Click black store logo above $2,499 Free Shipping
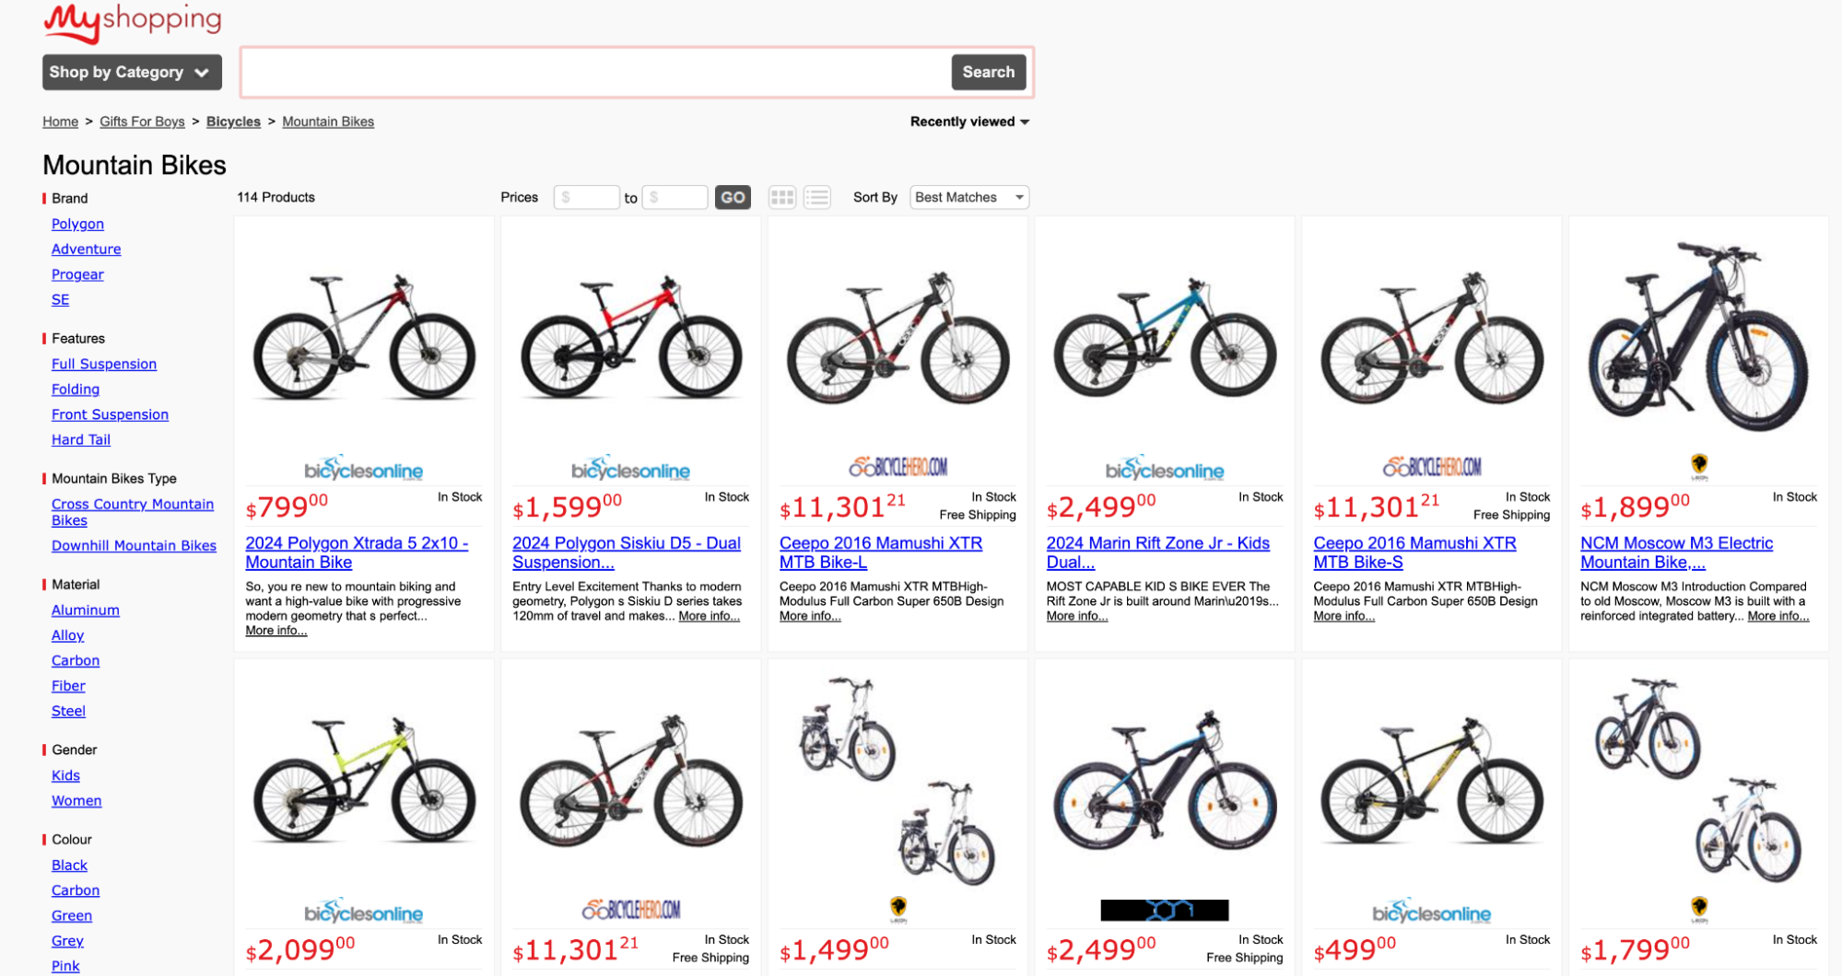Image resolution: width=1842 pixels, height=977 pixels. point(1165,910)
